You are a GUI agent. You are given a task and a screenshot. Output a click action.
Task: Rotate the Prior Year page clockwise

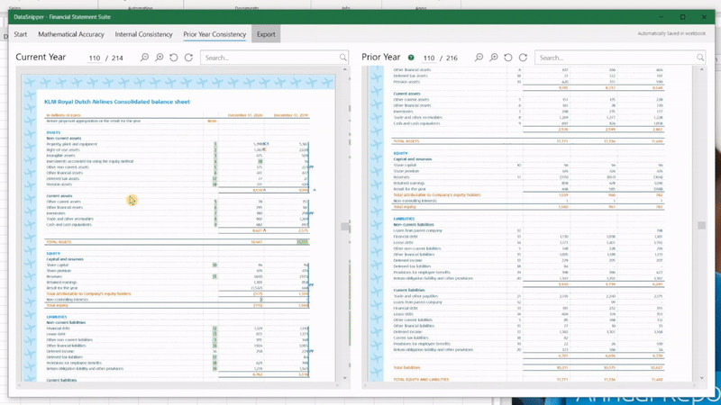[x=523, y=58]
